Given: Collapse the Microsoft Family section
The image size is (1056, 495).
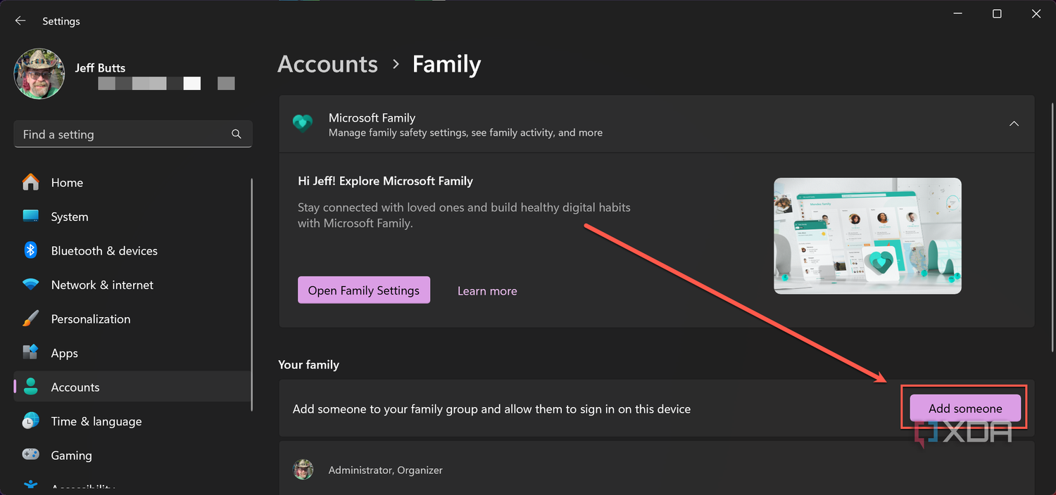Looking at the screenshot, I should pyautogui.click(x=1014, y=124).
